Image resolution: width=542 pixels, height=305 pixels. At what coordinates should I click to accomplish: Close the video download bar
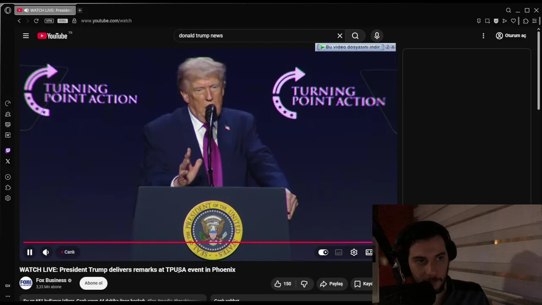(393, 47)
